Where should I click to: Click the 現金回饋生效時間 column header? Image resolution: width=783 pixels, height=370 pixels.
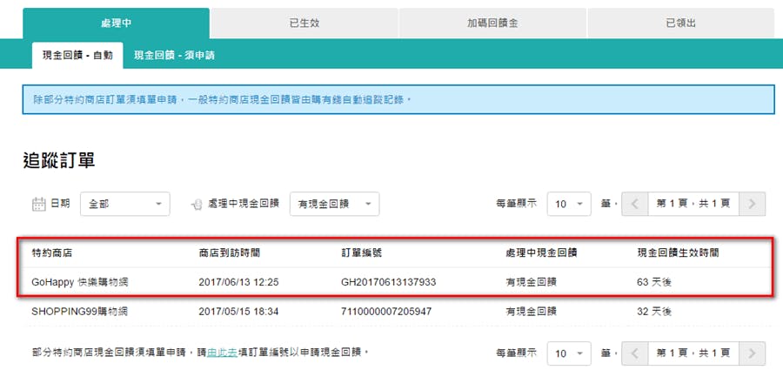coord(678,253)
